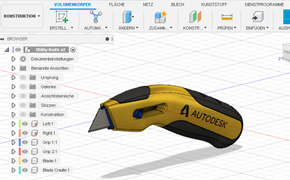
Task: Open the ERSTELLEN dropdown menu
Action: (61, 28)
